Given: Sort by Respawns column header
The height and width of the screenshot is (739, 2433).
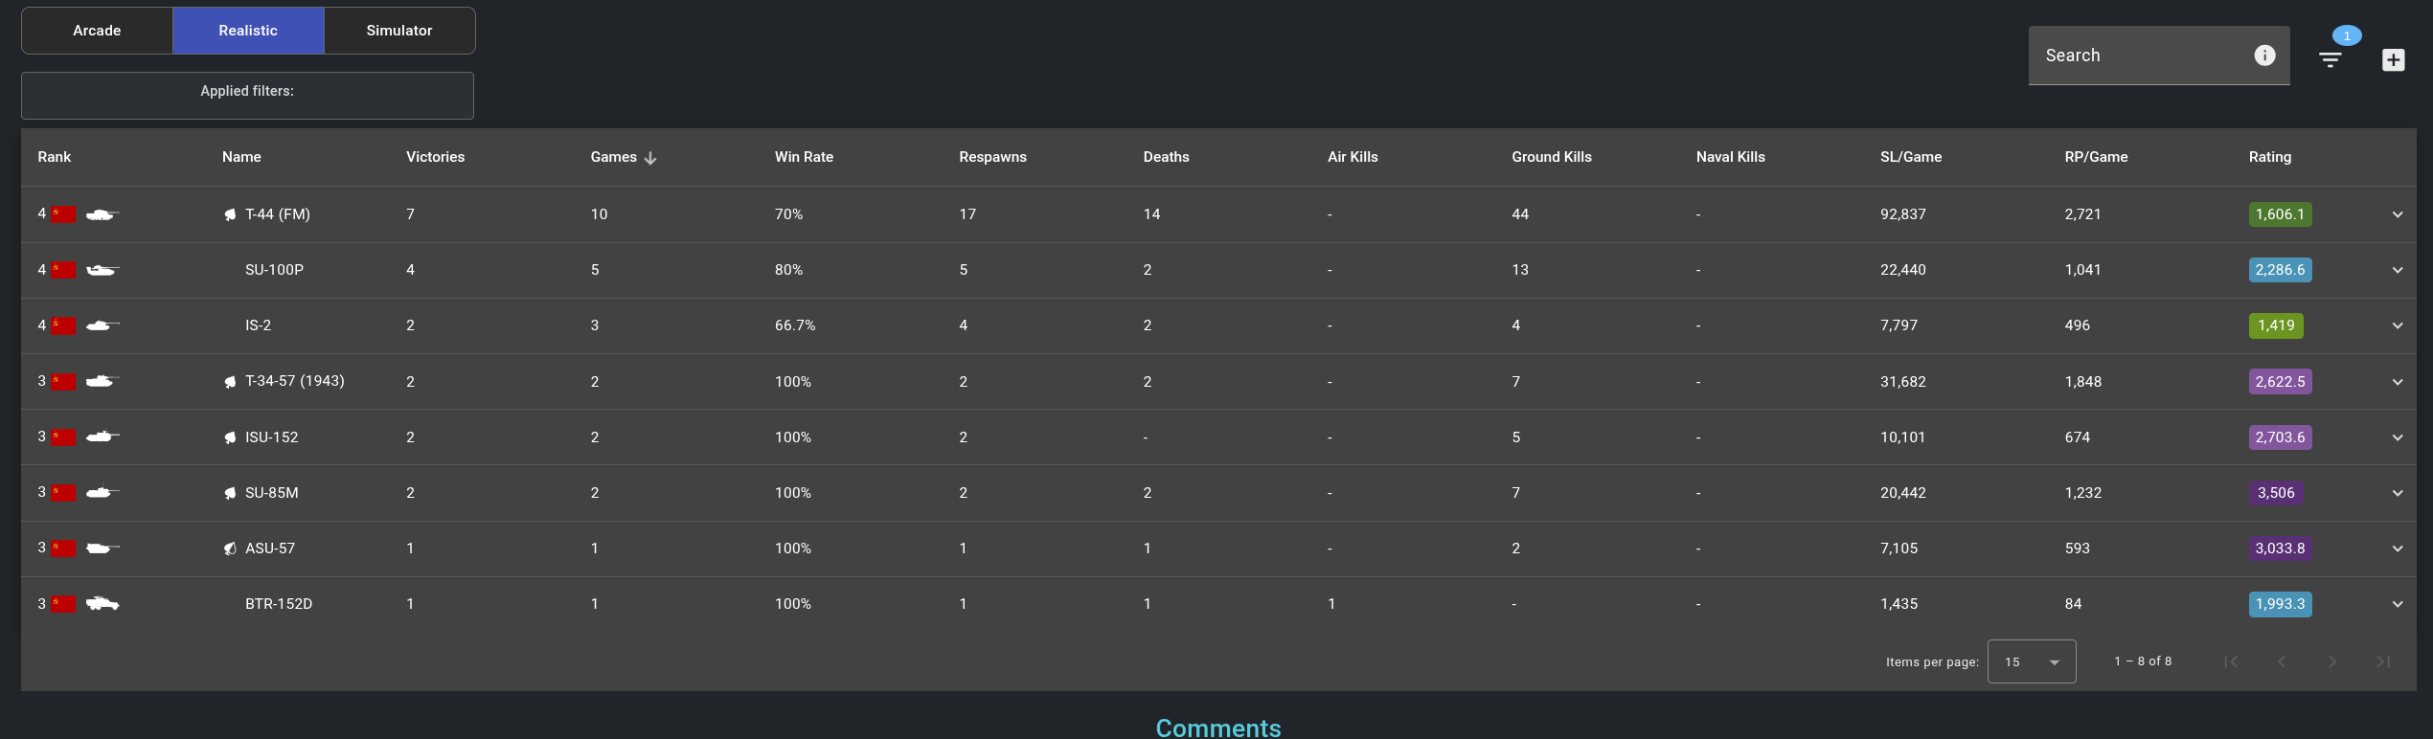Looking at the screenshot, I should (992, 157).
